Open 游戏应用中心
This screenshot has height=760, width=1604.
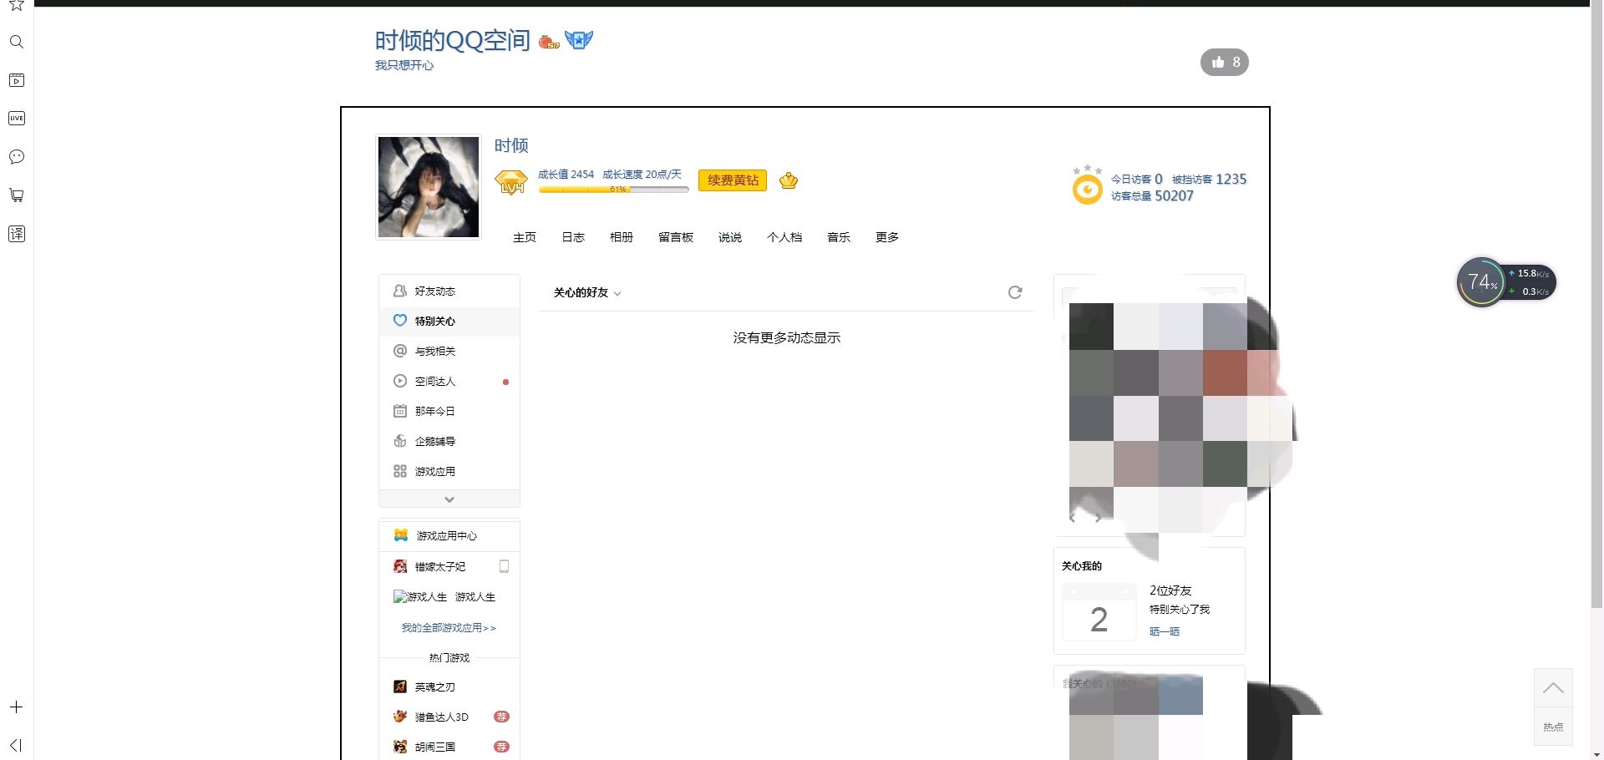[449, 536]
